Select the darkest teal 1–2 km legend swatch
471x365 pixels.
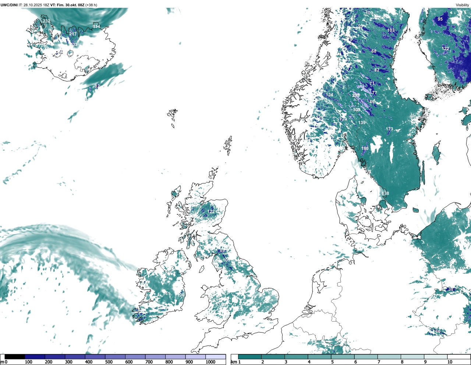[250, 357]
